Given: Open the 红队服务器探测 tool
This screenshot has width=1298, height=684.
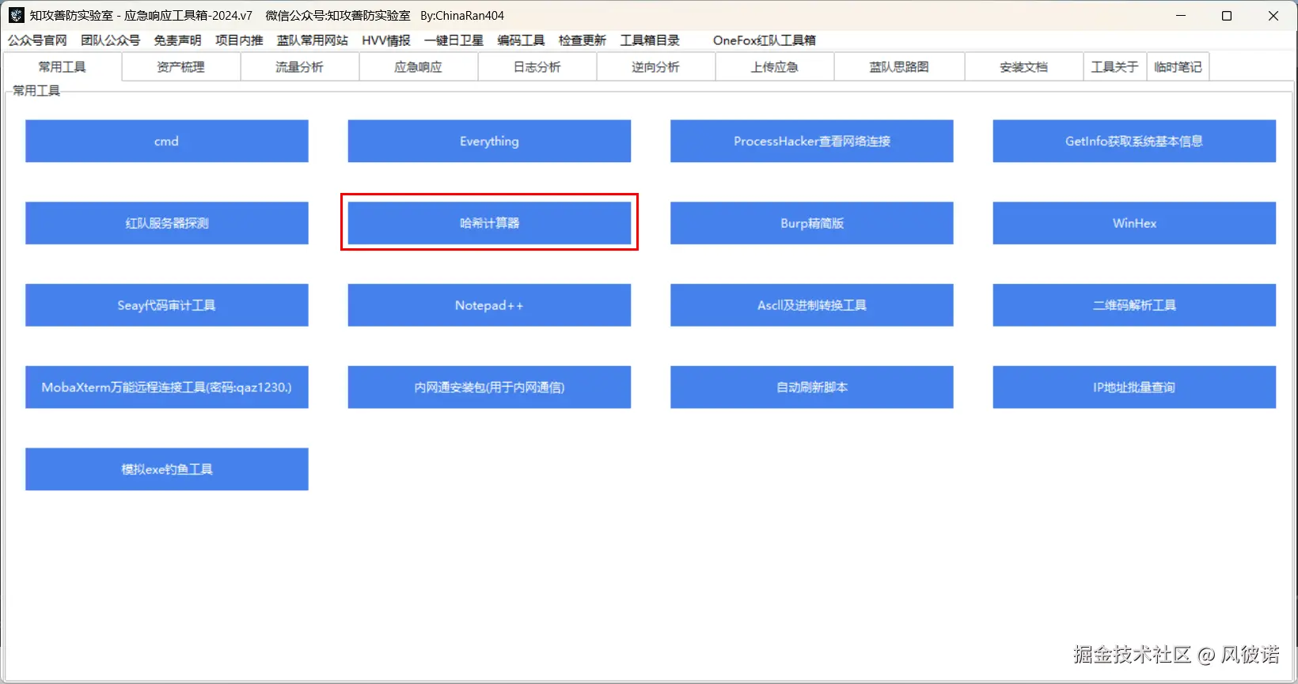Looking at the screenshot, I should [167, 223].
